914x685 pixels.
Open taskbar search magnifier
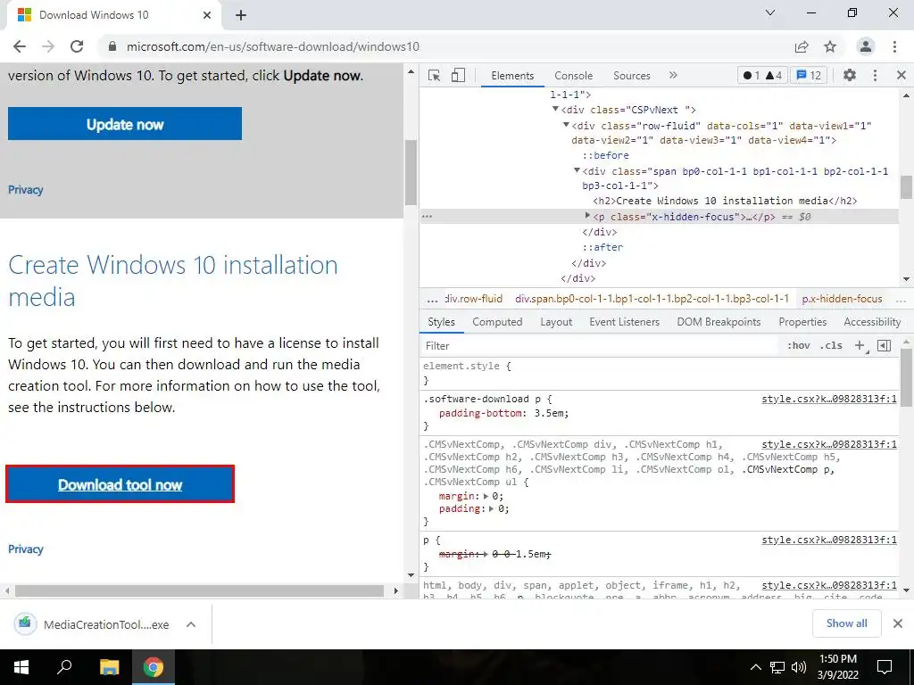(x=64, y=667)
